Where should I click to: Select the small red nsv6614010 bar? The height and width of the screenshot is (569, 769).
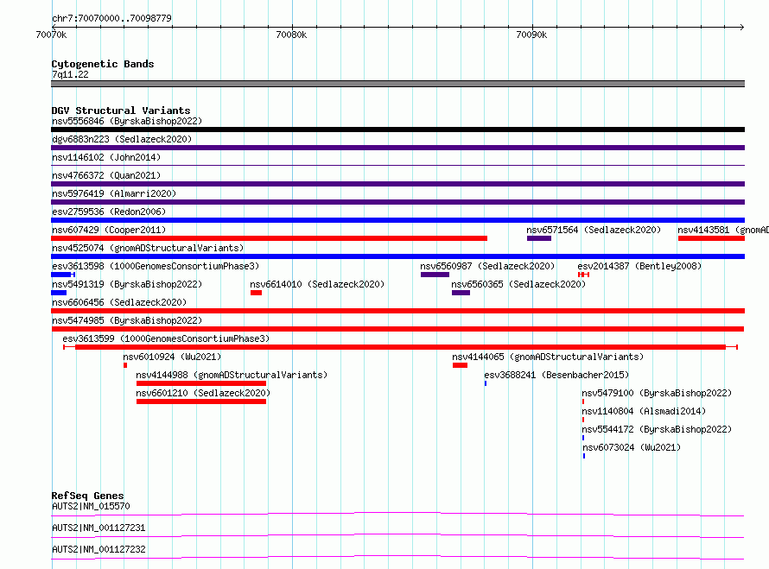[x=256, y=293]
